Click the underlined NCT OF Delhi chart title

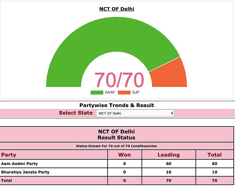coord(117,9)
